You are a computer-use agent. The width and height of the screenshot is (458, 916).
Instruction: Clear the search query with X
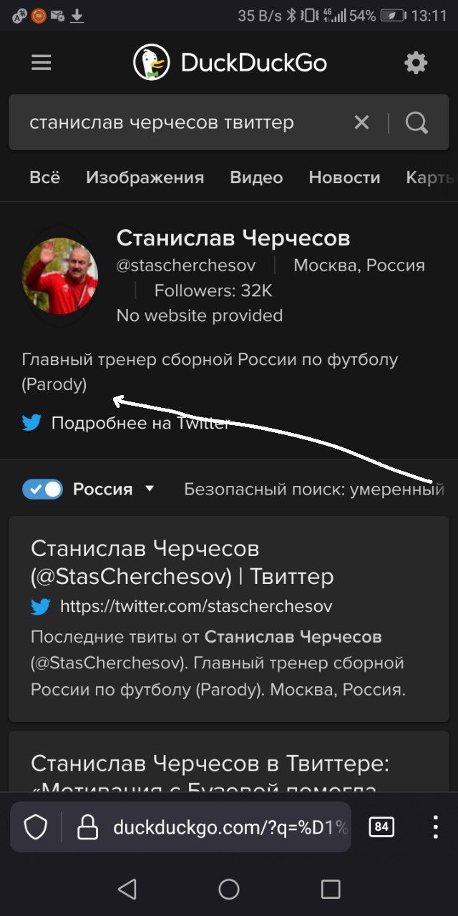[x=362, y=122]
